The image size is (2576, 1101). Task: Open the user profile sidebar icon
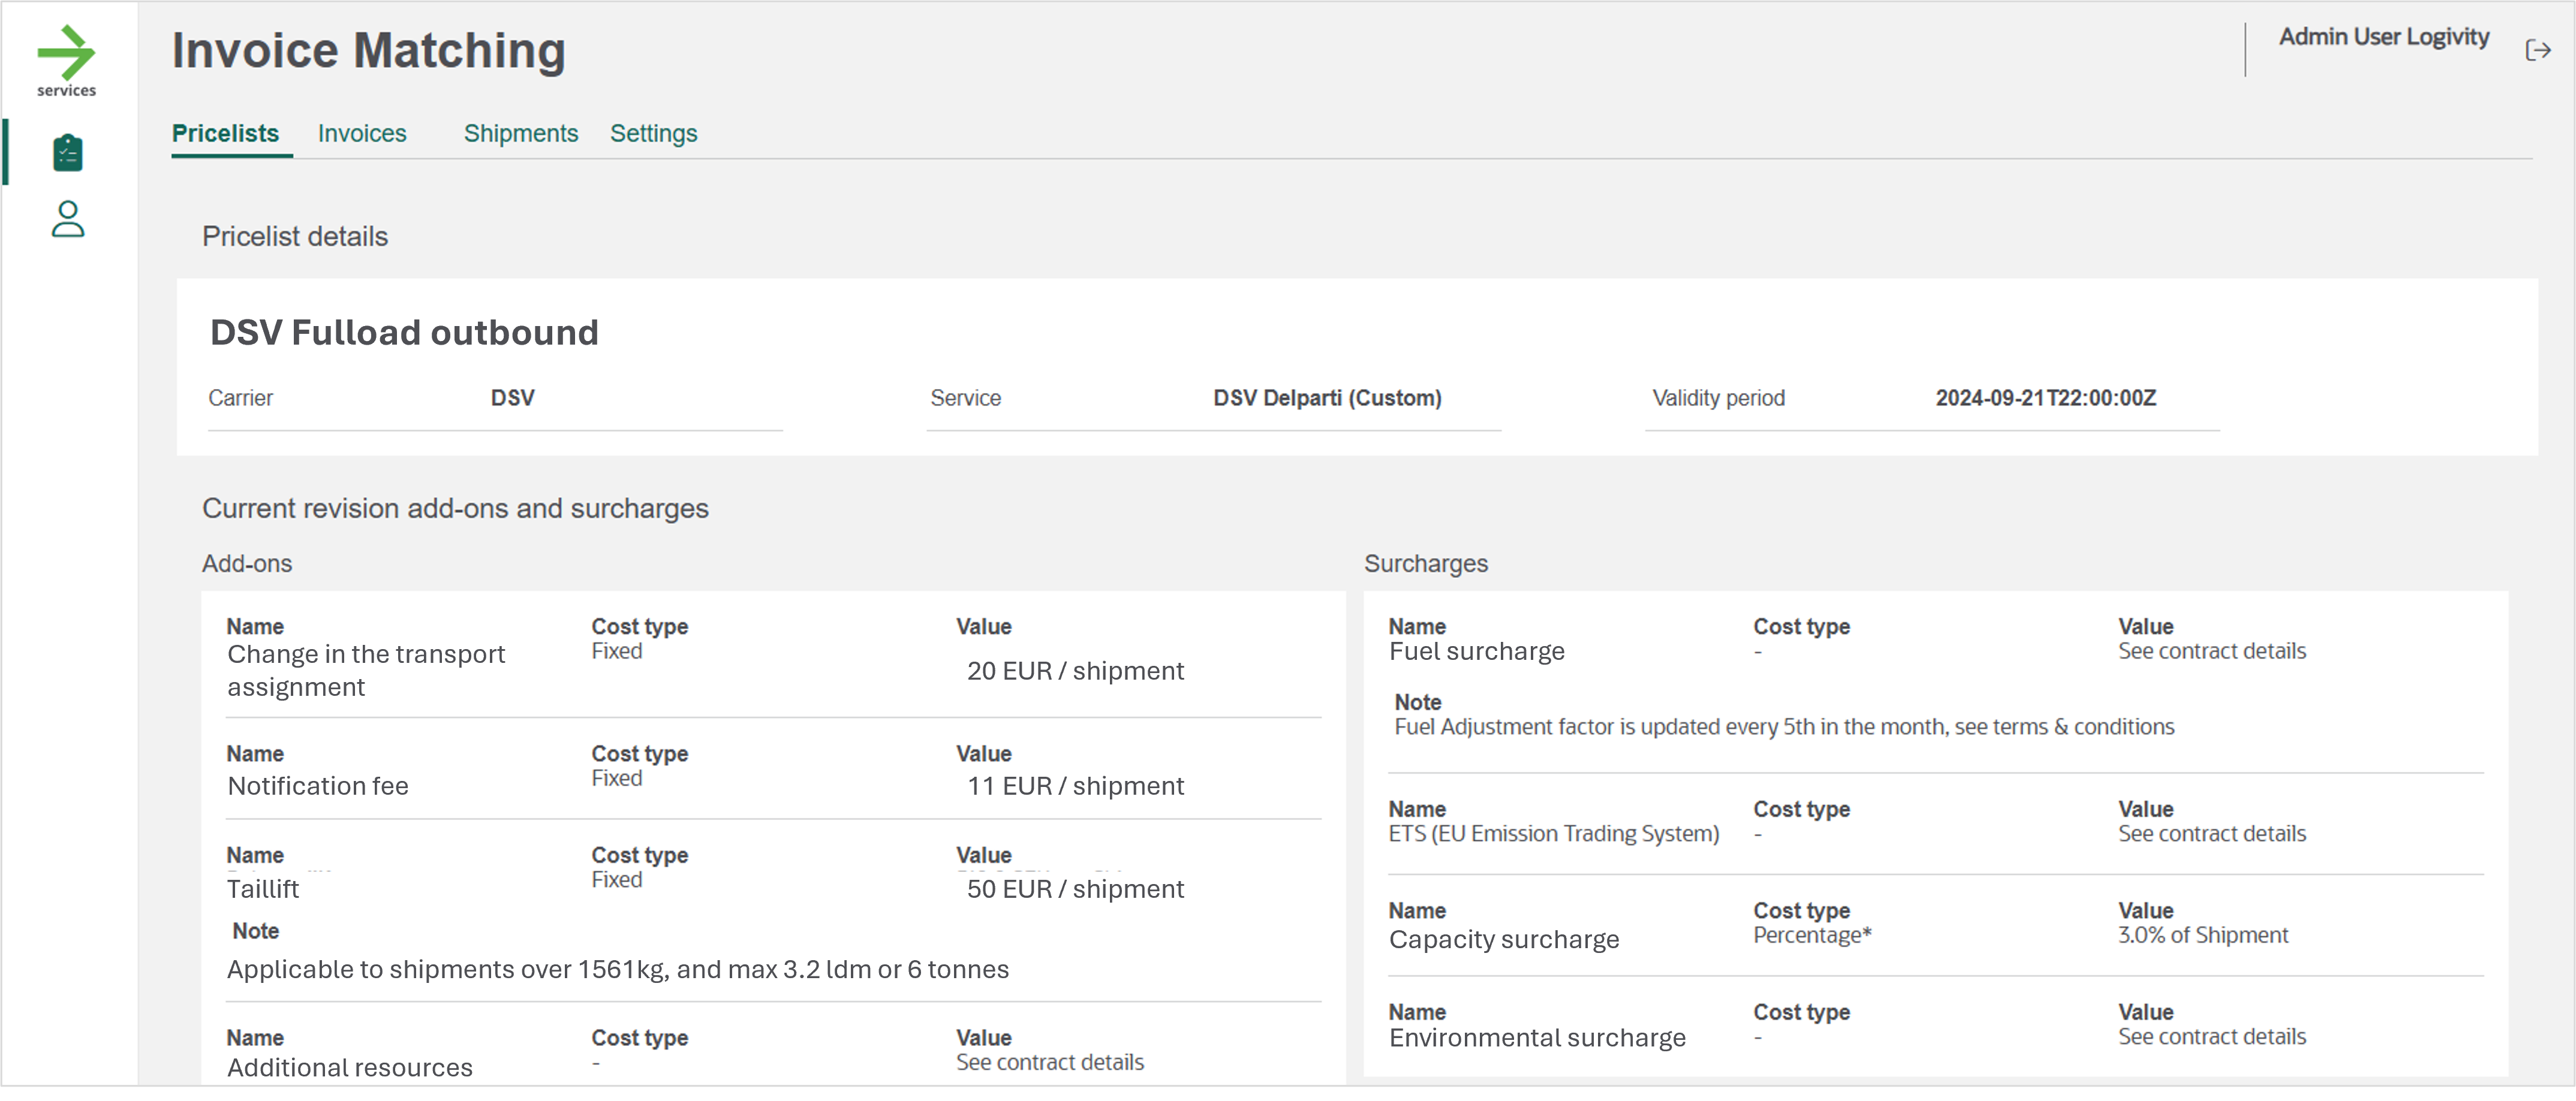[67, 219]
